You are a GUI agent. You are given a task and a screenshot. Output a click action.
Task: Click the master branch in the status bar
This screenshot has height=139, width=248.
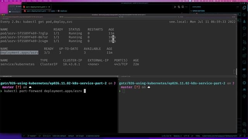[32, 136]
